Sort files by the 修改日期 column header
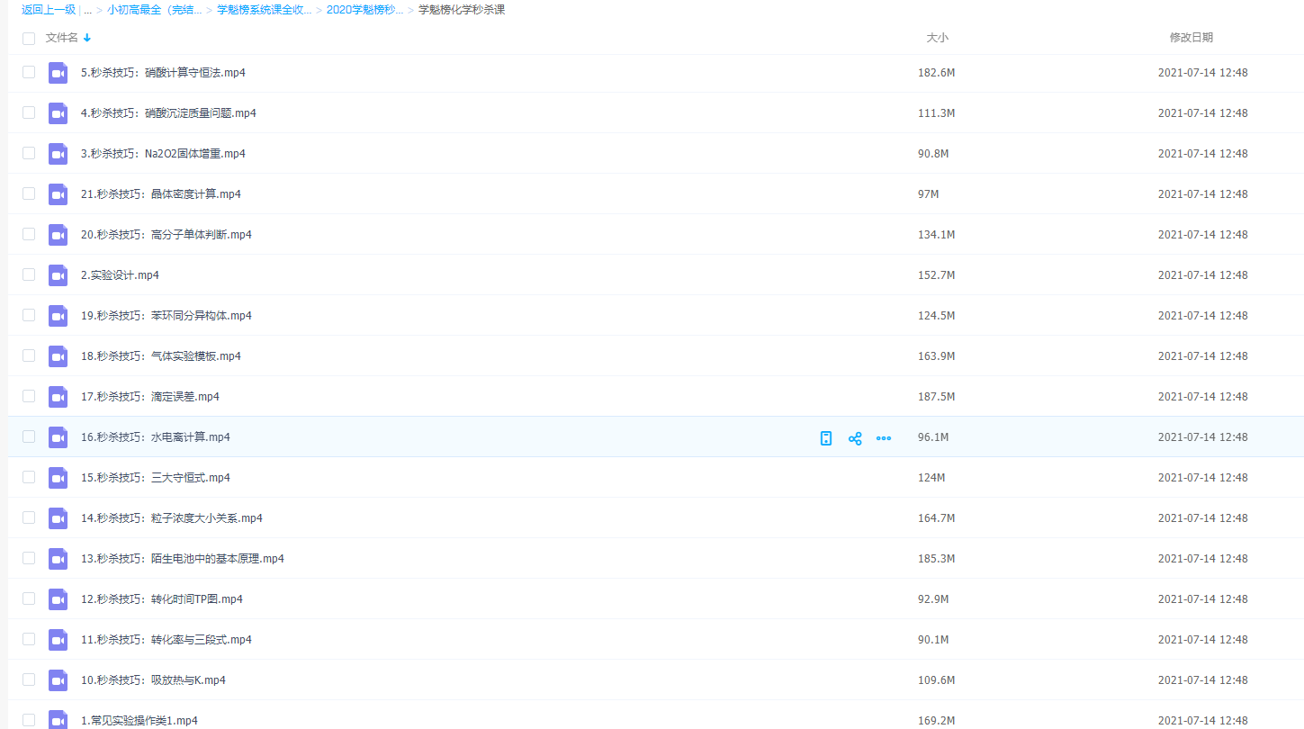 click(1191, 38)
